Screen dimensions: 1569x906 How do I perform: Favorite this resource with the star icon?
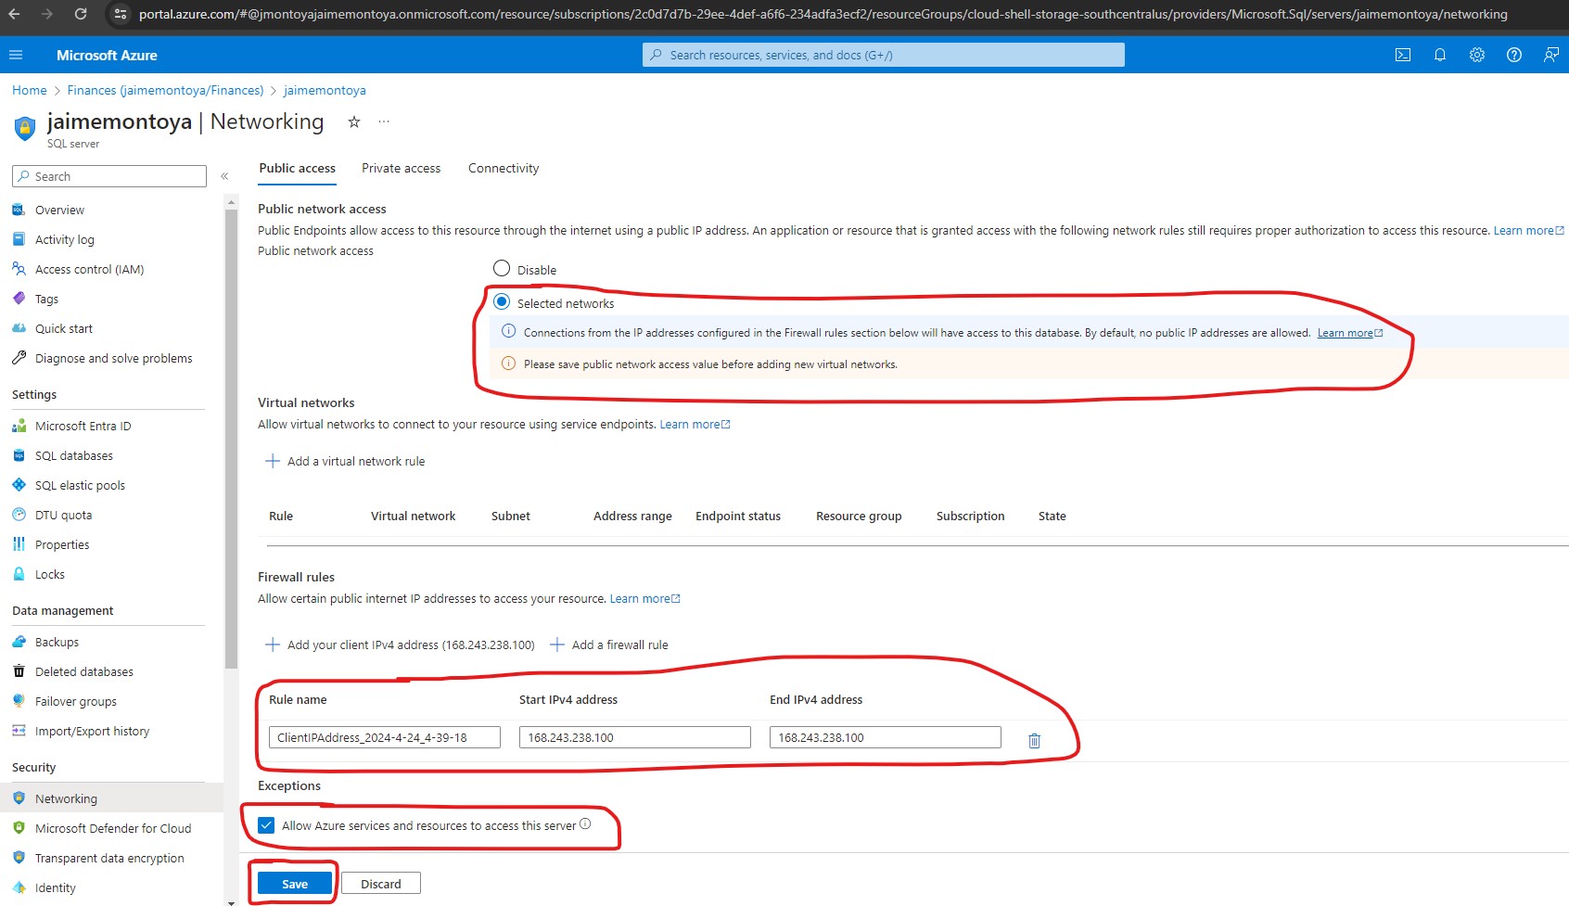tap(354, 121)
